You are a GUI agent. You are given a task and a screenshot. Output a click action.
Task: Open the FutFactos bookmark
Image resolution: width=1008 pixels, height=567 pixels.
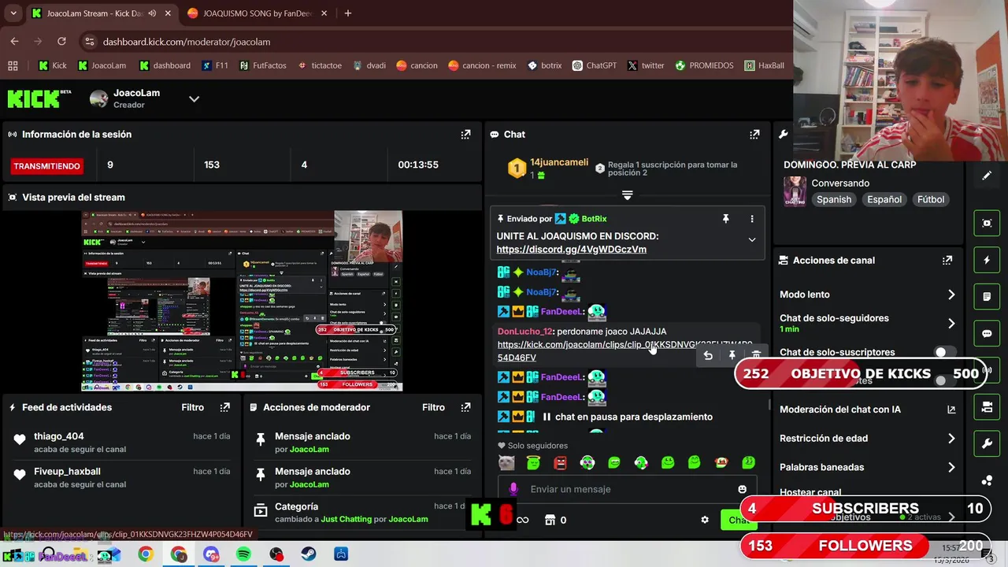tap(263, 65)
